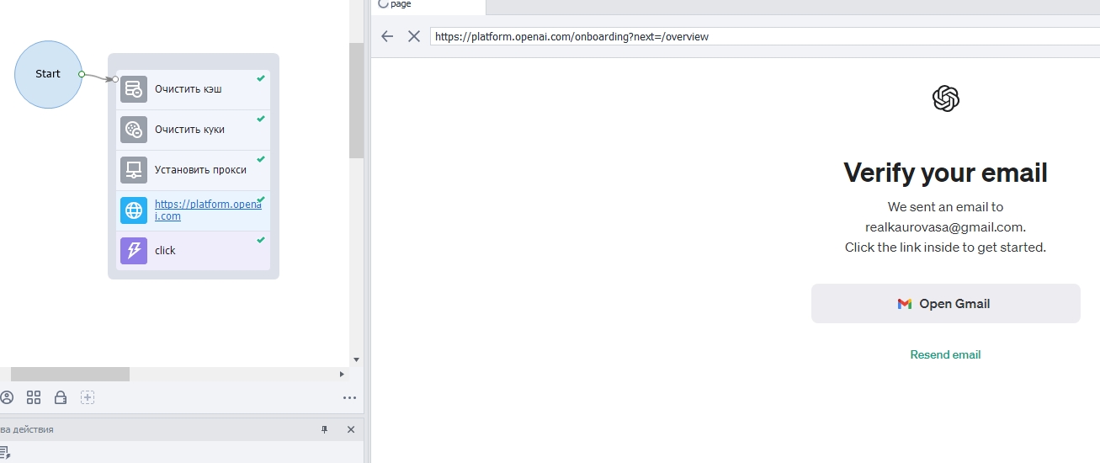The height and width of the screenshot is (463, 1100).
Task: Click the globe navigate action icon
Action: click(x=134, y=210)
